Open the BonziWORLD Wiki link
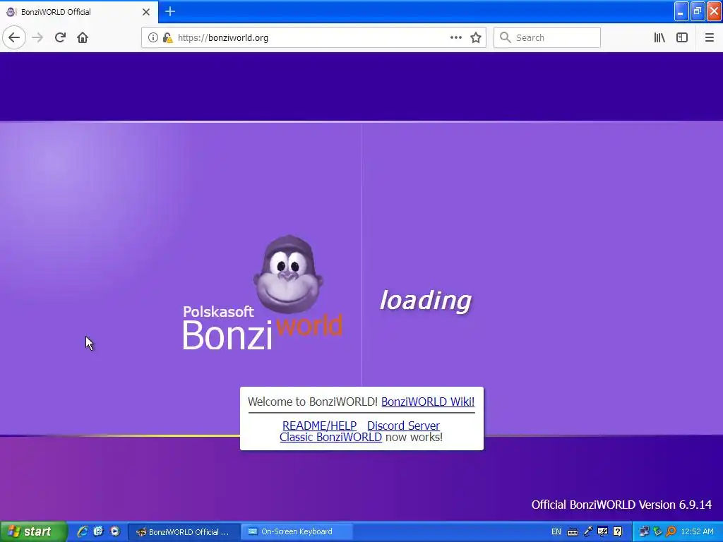 (428, 402)
